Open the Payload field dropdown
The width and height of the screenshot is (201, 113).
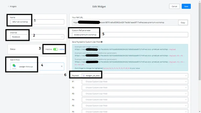(x=135, y=76)
